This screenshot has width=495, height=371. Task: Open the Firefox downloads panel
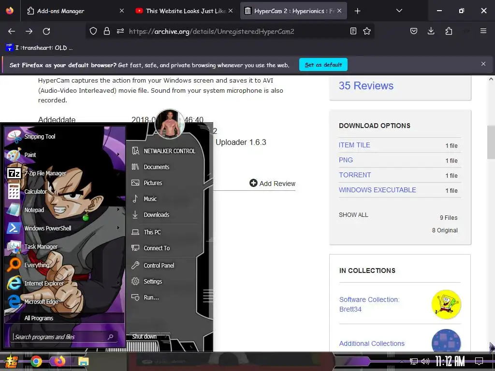click(x=431, y=31)
